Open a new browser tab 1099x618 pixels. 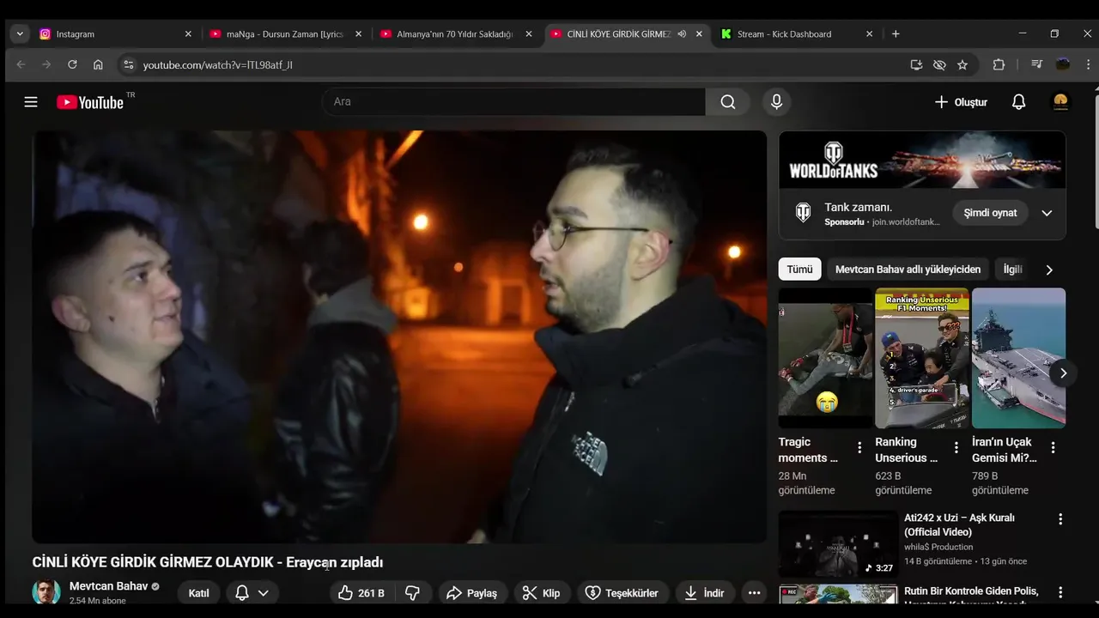tap(896, 34)
